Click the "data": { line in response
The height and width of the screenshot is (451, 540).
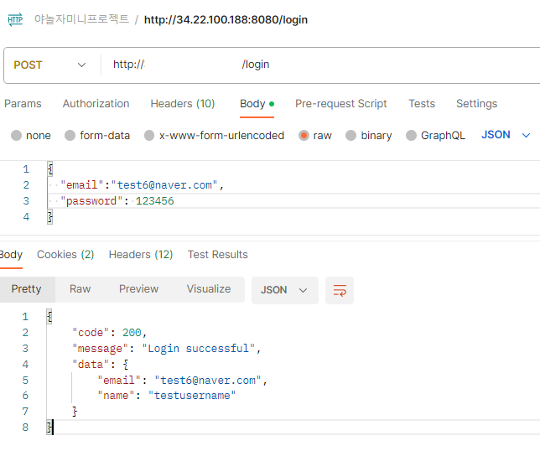pyautogui.click(x=101, y=365)
